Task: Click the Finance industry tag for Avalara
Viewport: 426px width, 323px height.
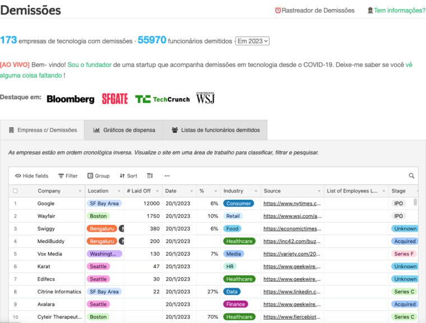Action: 235,305
